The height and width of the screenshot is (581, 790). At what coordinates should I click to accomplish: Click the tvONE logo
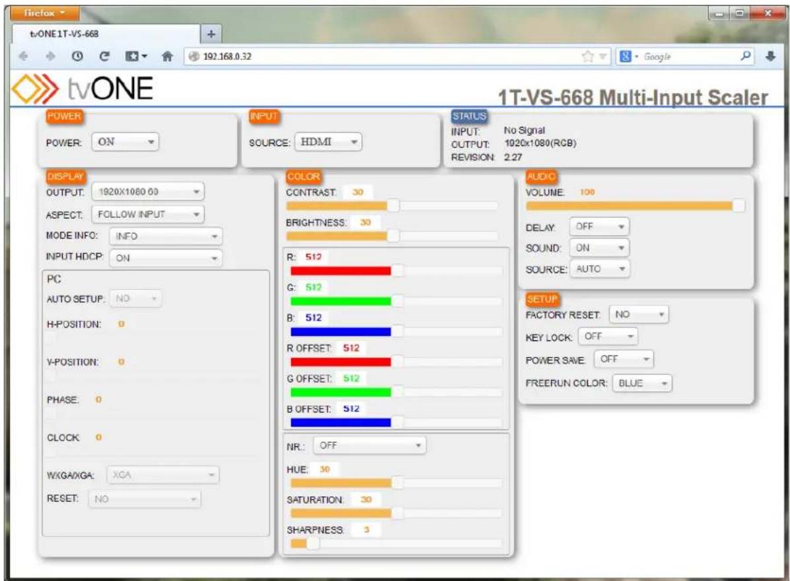82,89
